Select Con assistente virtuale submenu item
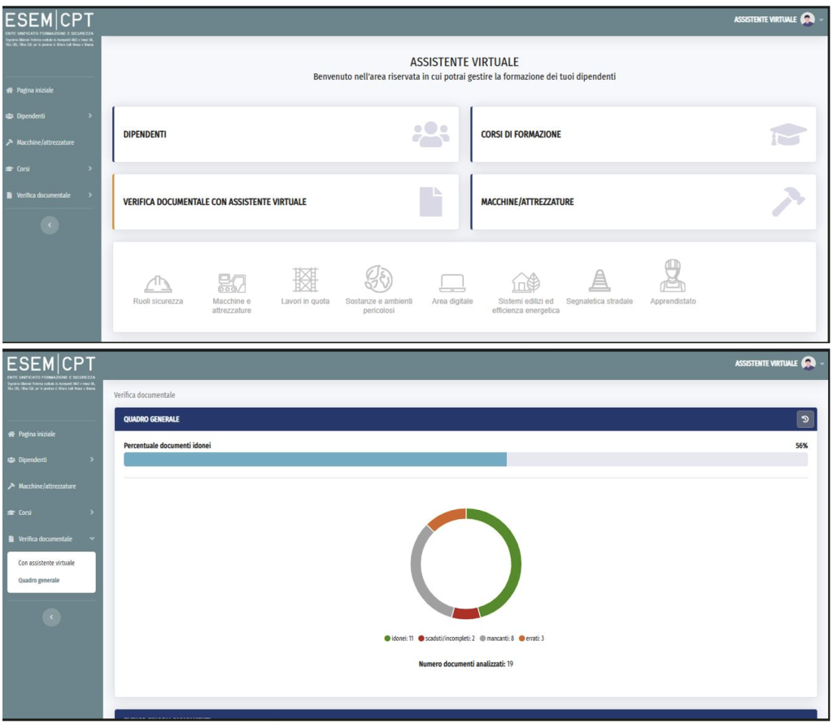Image resolution: width=833 pixels, height=724 pixels. 46,563
